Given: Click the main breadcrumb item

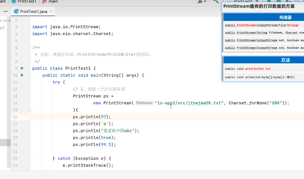Looking at the screenshot, I should [53, 1].
